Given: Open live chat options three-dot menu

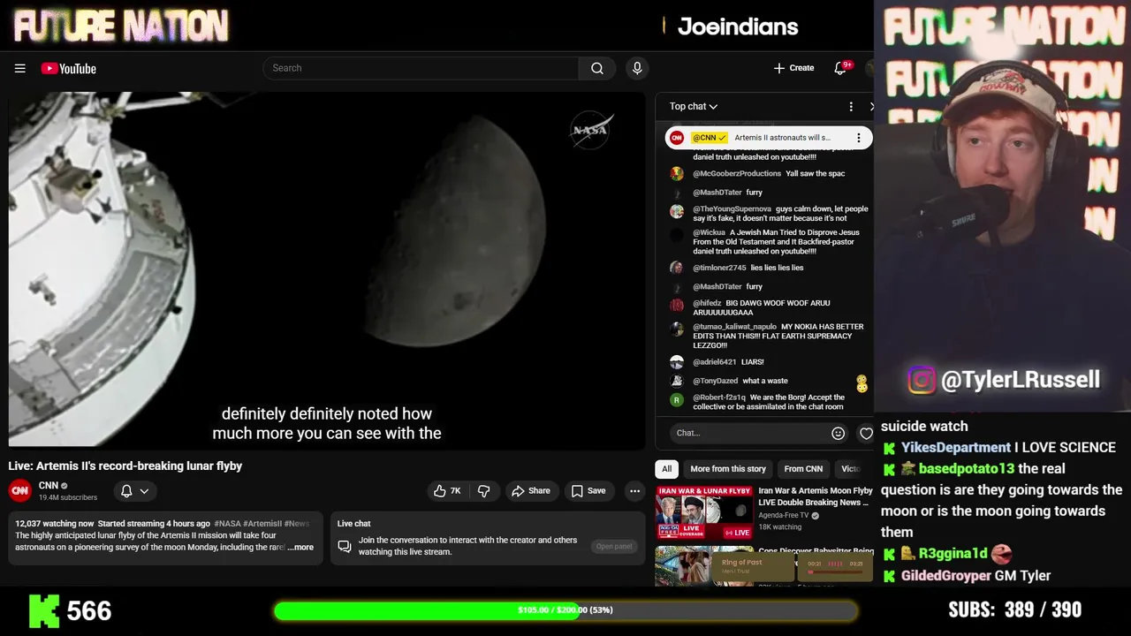Looking at the screenshot, I should (851, 106).
